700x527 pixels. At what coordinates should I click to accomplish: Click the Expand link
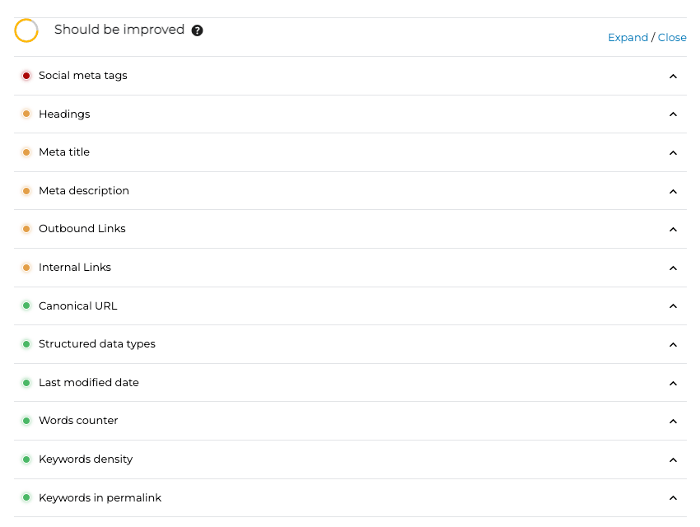(628, 37)
